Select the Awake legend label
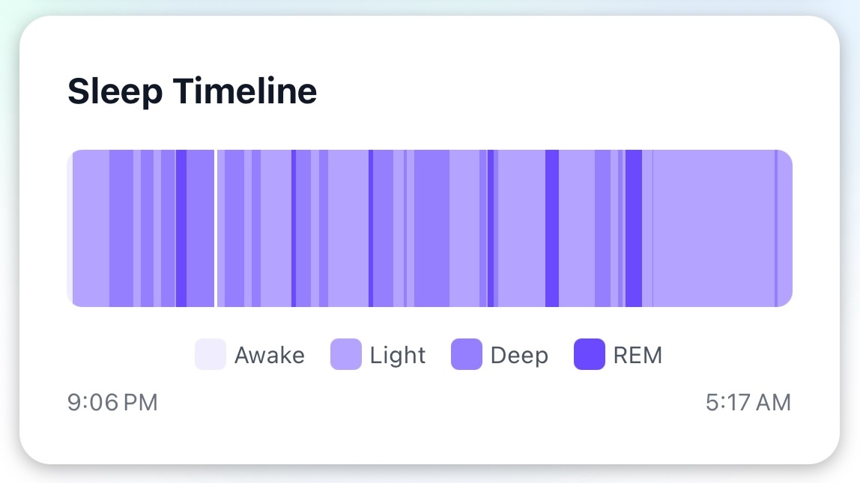Screen dimensions: 860x483 269,355
